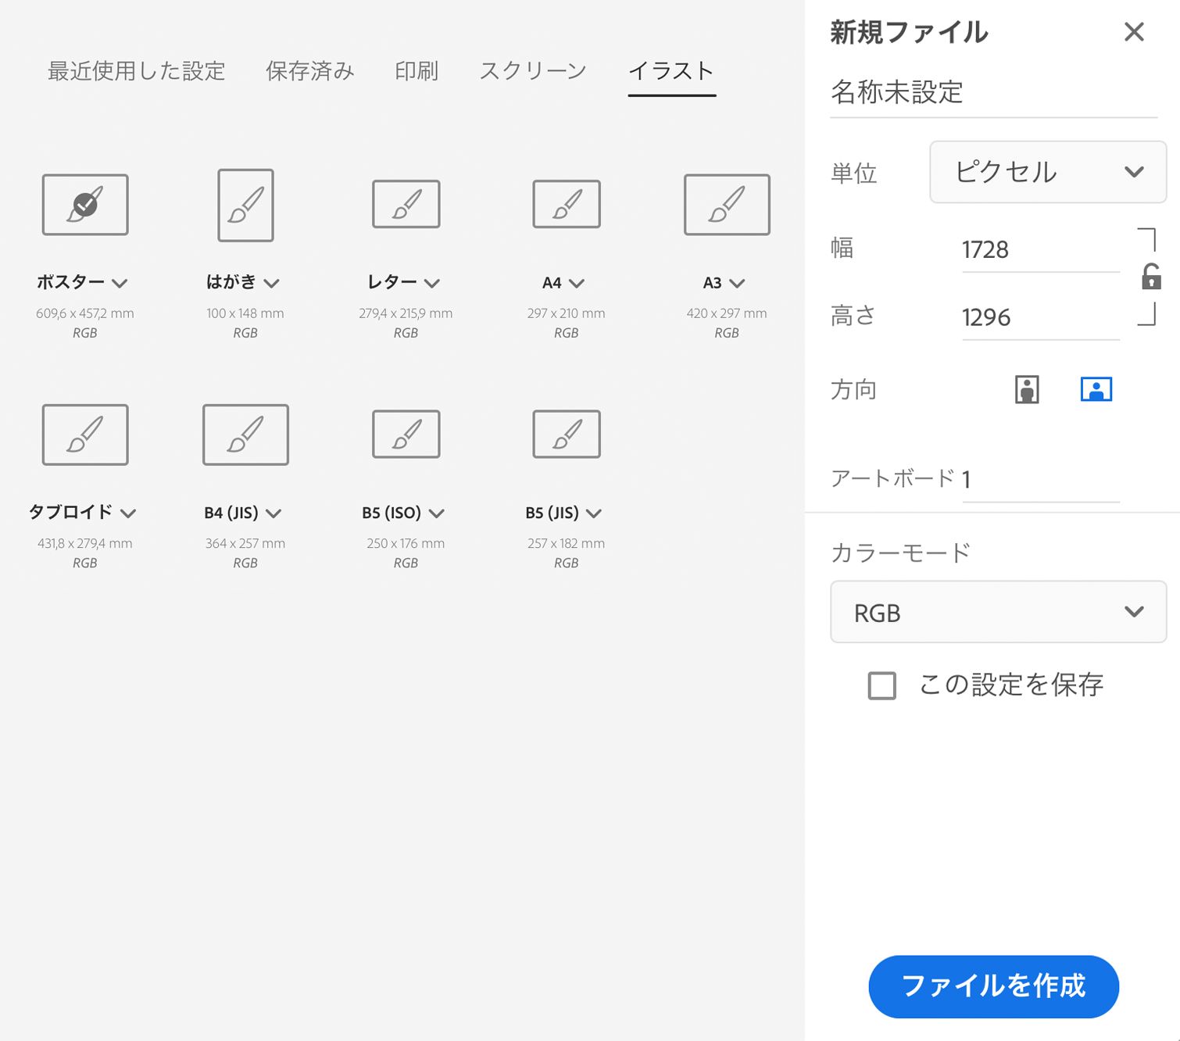This screenshot has width=1180, height=1041.
Task: Switch to the スクリーン tab
Action: click(533, 70)
